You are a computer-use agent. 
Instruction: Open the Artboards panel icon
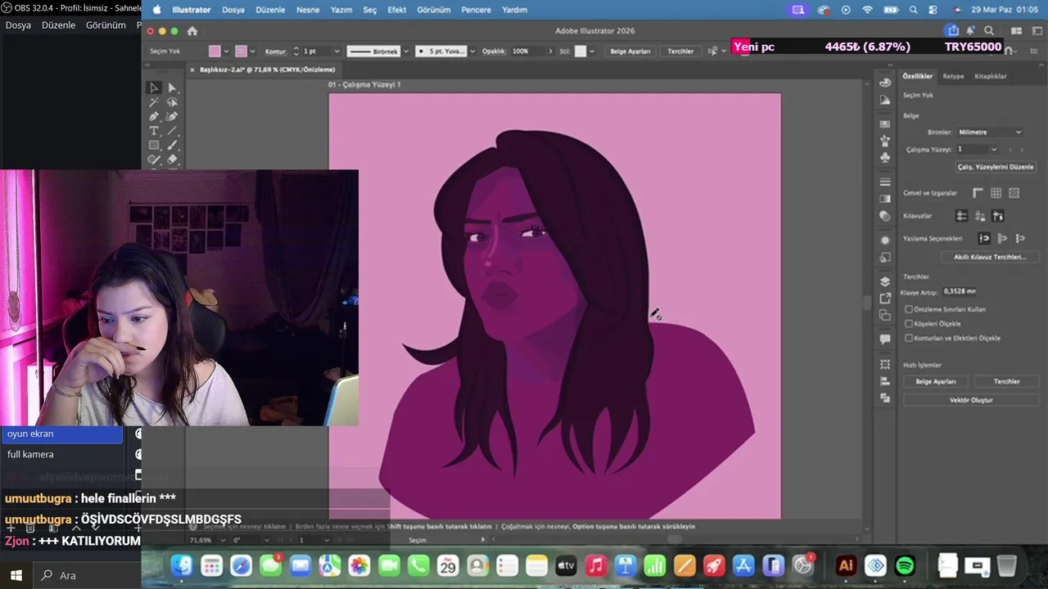click(885, 315)
